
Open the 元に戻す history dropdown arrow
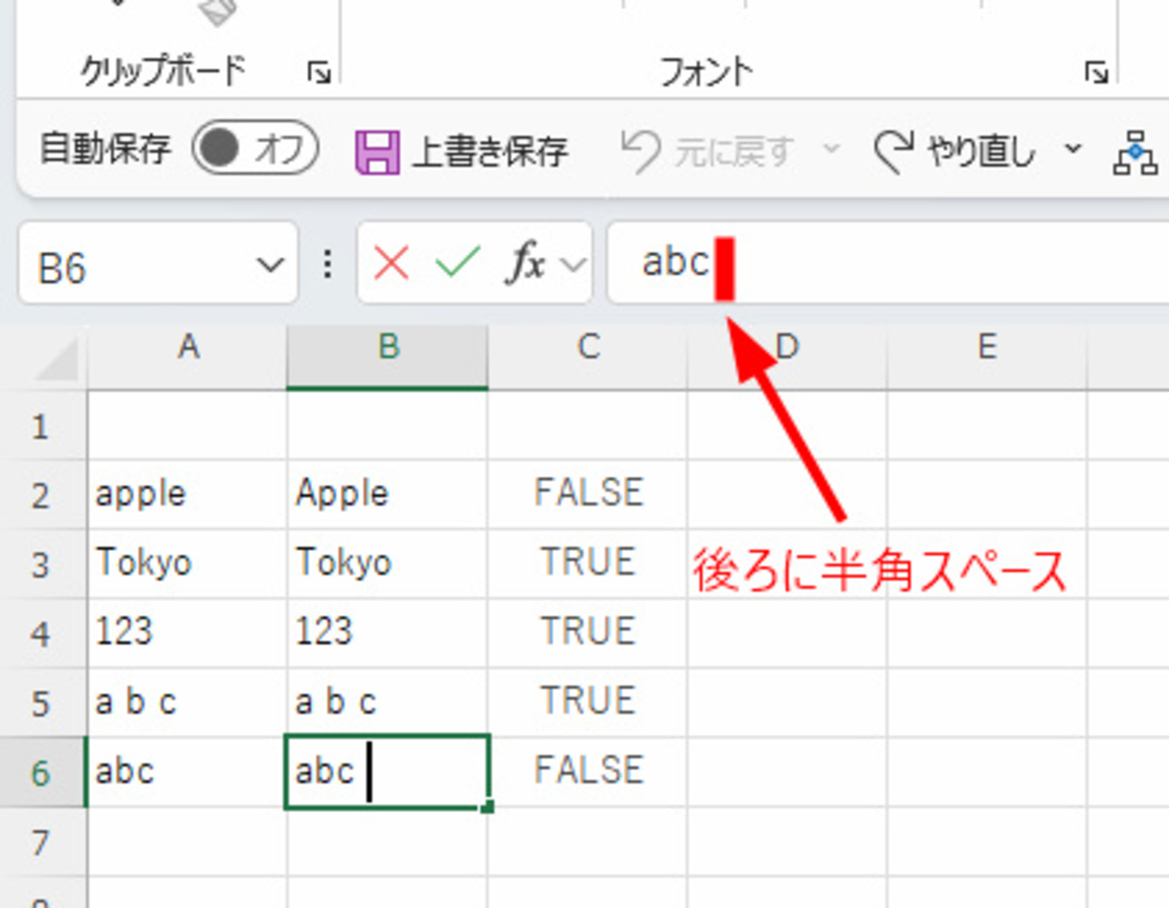(x=832, y=148)
